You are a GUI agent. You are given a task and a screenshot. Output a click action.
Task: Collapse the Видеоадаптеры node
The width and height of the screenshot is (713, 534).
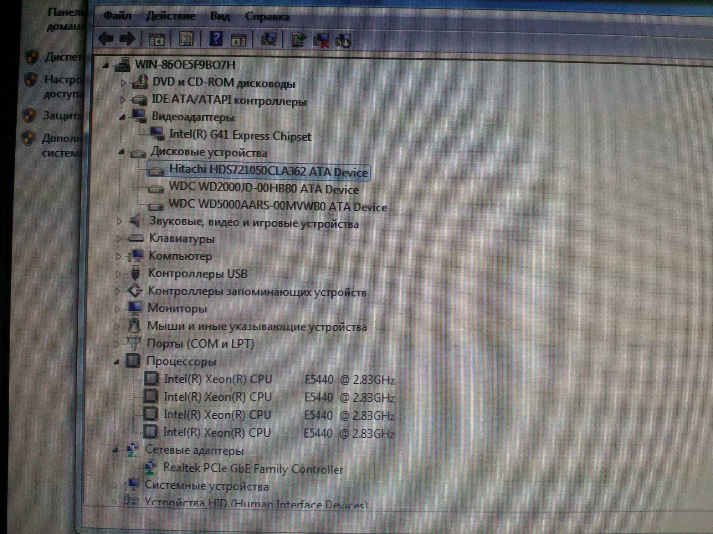(x=122, y=116)
